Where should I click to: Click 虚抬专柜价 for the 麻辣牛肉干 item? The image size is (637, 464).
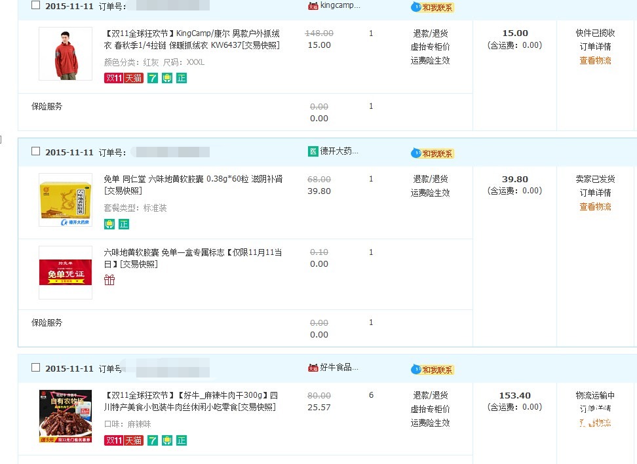[430, 409]
